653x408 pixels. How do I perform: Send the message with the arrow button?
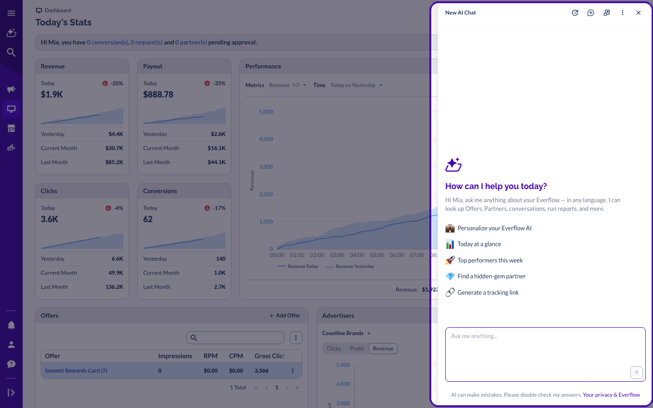point(637,373)
